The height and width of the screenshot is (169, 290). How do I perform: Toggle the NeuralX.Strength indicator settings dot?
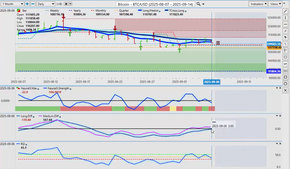coord(70,89)
